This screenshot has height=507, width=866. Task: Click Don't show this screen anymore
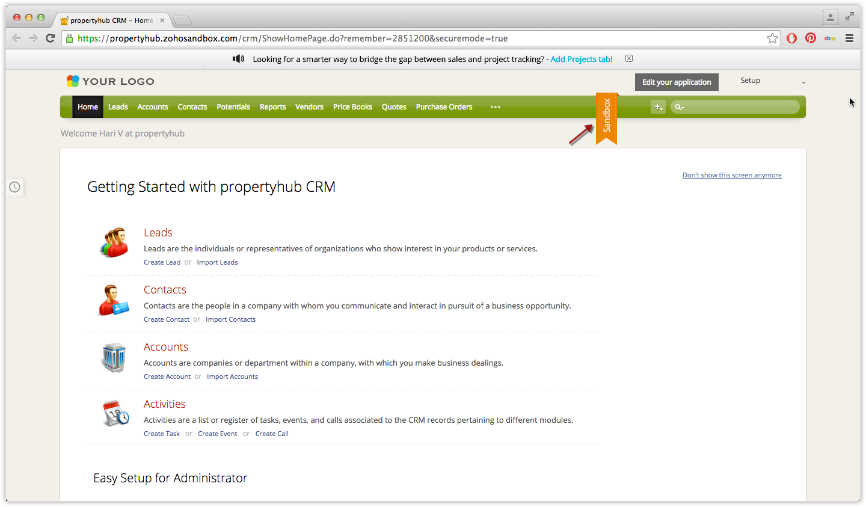732,175
